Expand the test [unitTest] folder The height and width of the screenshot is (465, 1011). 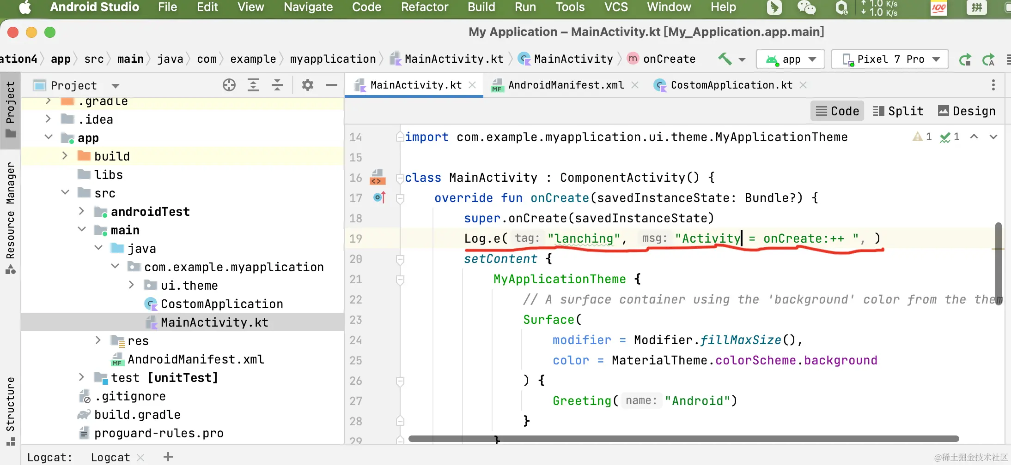pyautogui.click(x=81, y=377)
